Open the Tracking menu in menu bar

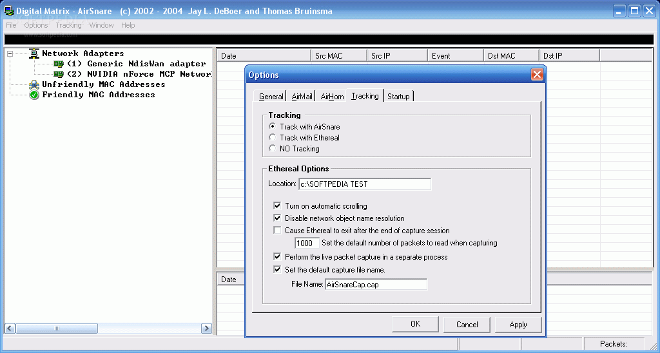pos(68,25)
